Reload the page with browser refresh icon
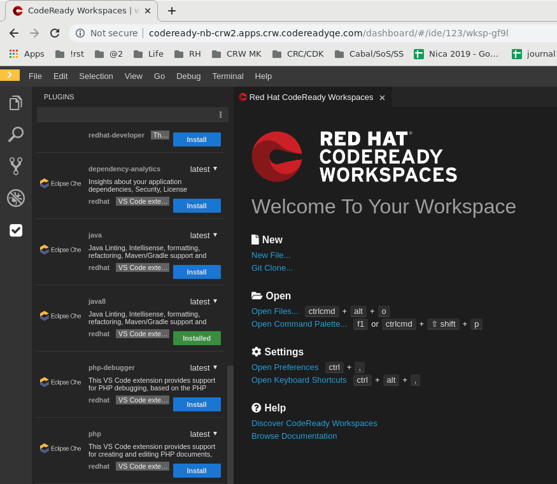 pos(55,33)
